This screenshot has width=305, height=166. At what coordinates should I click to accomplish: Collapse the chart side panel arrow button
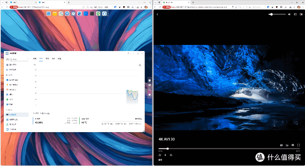pyautogui.click(x=140, y=65)
